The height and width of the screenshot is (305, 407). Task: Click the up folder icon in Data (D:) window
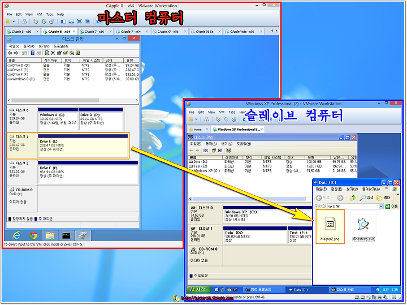click(x=353, y=197)
